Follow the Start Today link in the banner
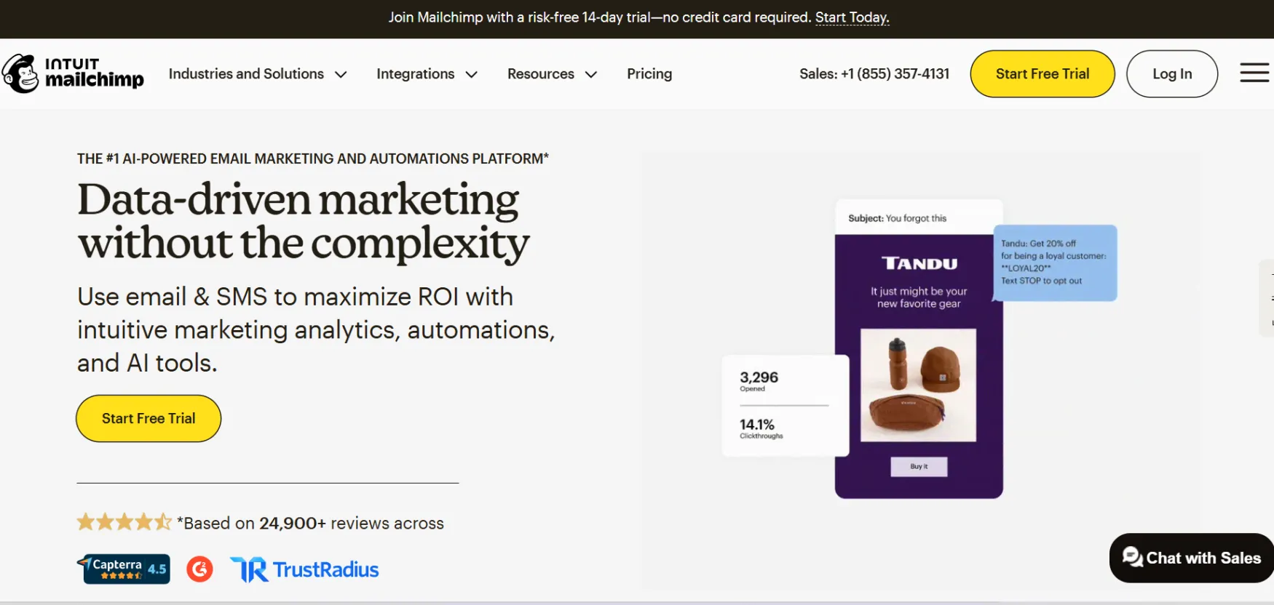This screenshot has width=1274, height=605. (851, 17)
